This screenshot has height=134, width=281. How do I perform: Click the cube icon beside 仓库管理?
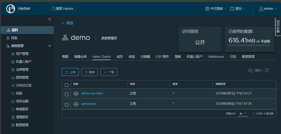point(13,70)
